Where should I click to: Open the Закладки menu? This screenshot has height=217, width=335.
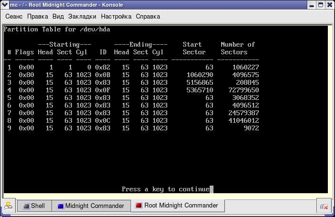coord(82,17)
